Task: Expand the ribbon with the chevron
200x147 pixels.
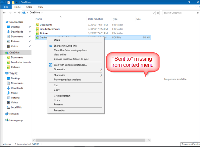Action: (197, 7)
